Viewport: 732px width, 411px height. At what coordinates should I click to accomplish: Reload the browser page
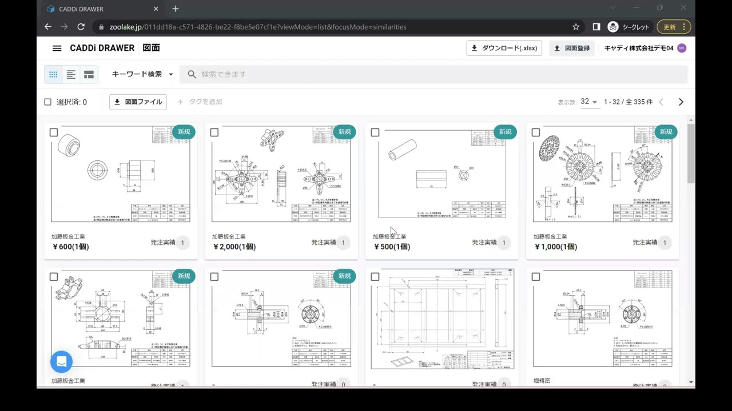(x=81, y=27)
